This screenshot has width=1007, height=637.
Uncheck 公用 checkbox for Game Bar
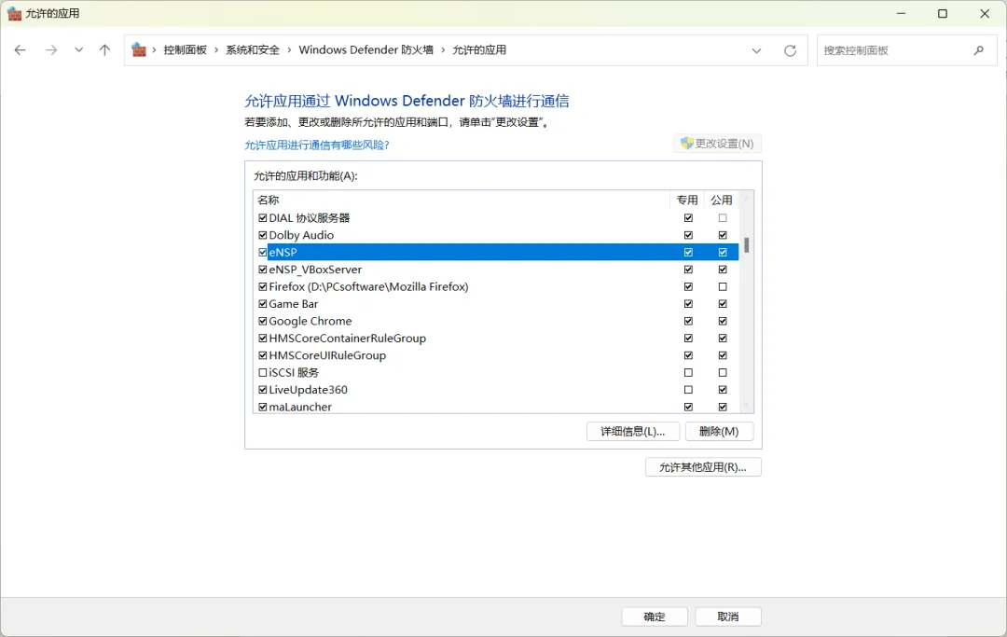(723, 304)
